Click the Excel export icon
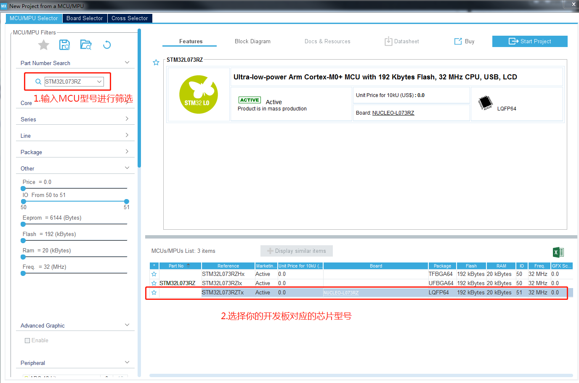Screen dimensions: 579x383 [x=558, y=252]
